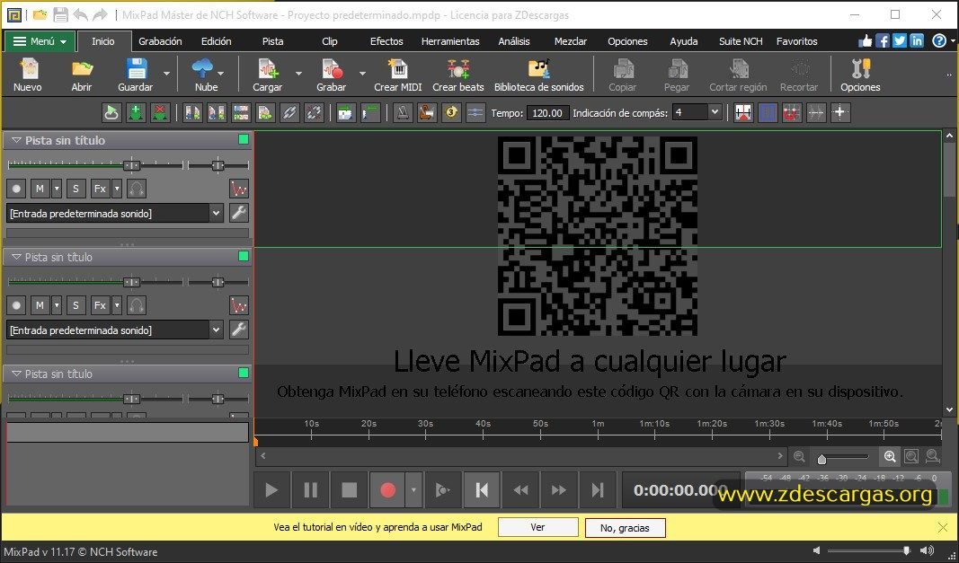Open first track's wrench input settings

(238, 213)
